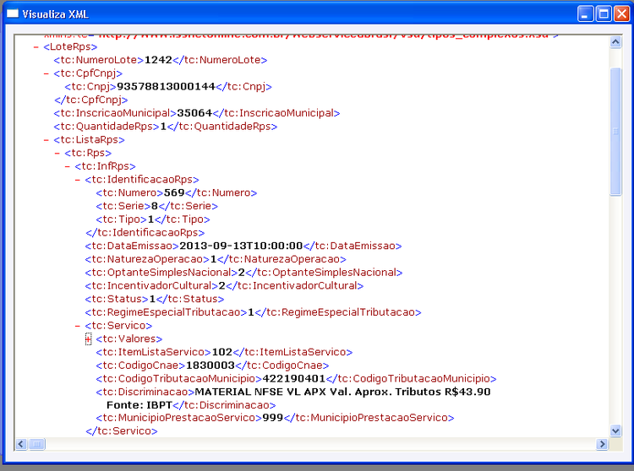Screen dimensions: 634x471
Task: Click the IncentivadorCultural value 2
Action: point(222,286)
